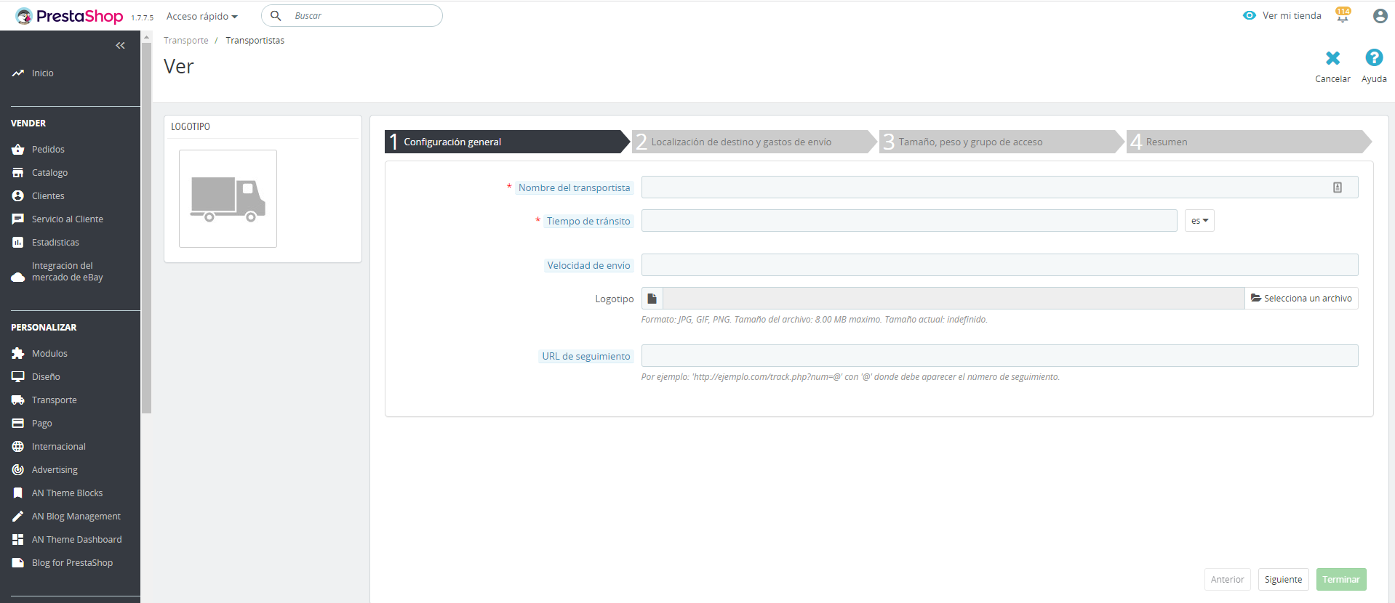Click Transporte breadcrumb link
This screenshot has width=1395, height=603.
(186, 41)
